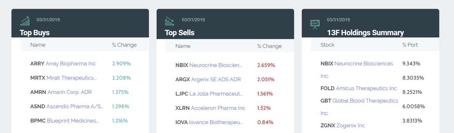Select the Argenx SE ADS ADR link
This screenshot has height=133, width=454.
click(216, 79)
